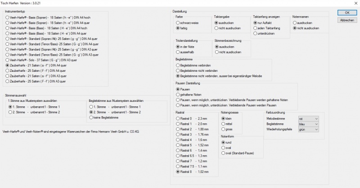Choose Rastral 0 - 2,3 mm size
Screen dimensions: 360x188
(x=178, y=118)
